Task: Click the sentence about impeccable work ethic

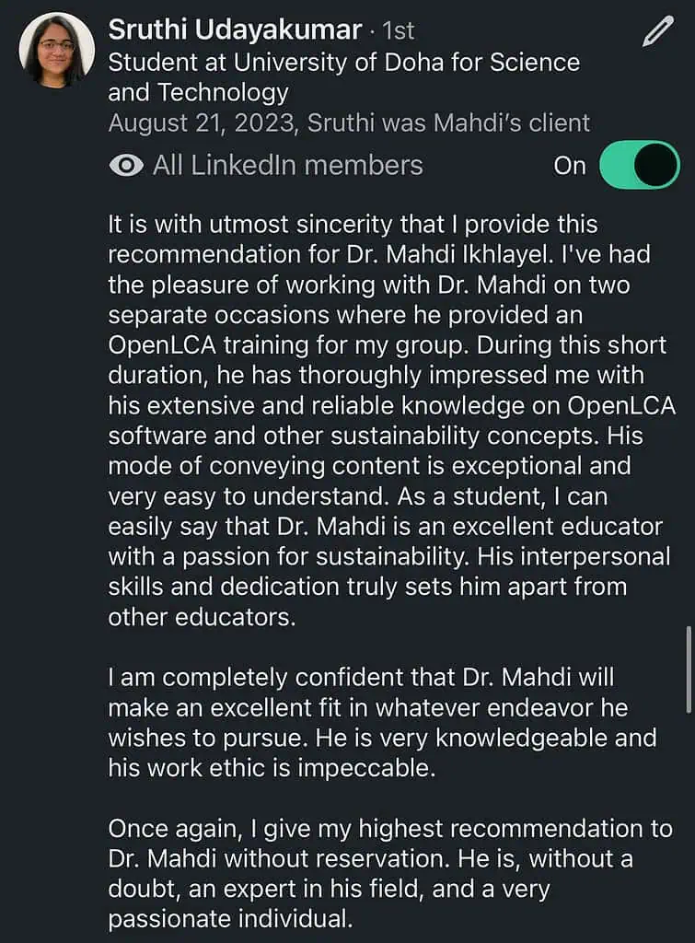Action: click(271, 768)
